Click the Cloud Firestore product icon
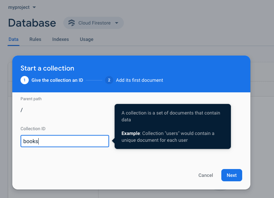 [x=71, y=23]
